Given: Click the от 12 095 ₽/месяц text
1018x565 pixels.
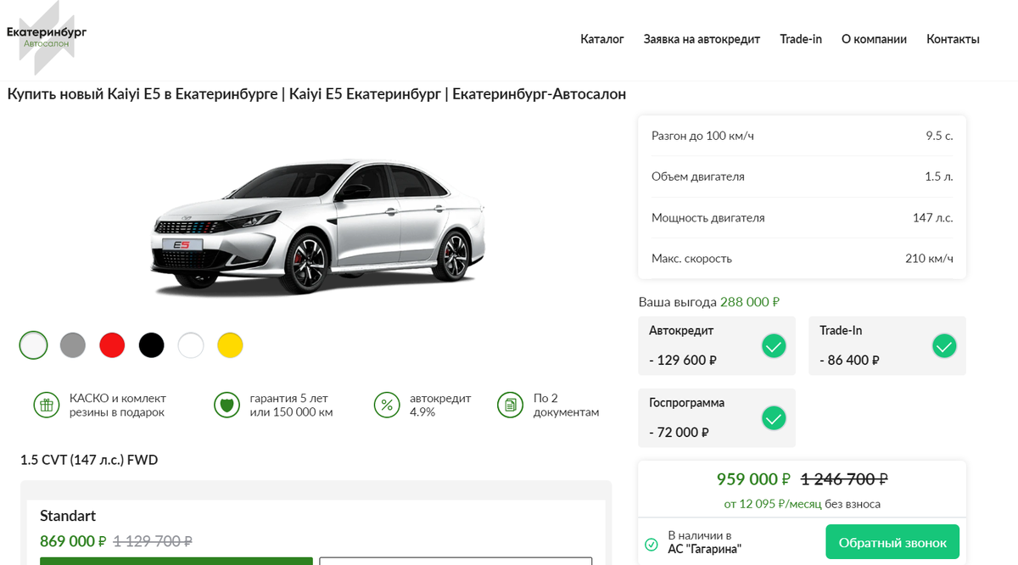Looking at the screenshot, I should tap(773, 504).
